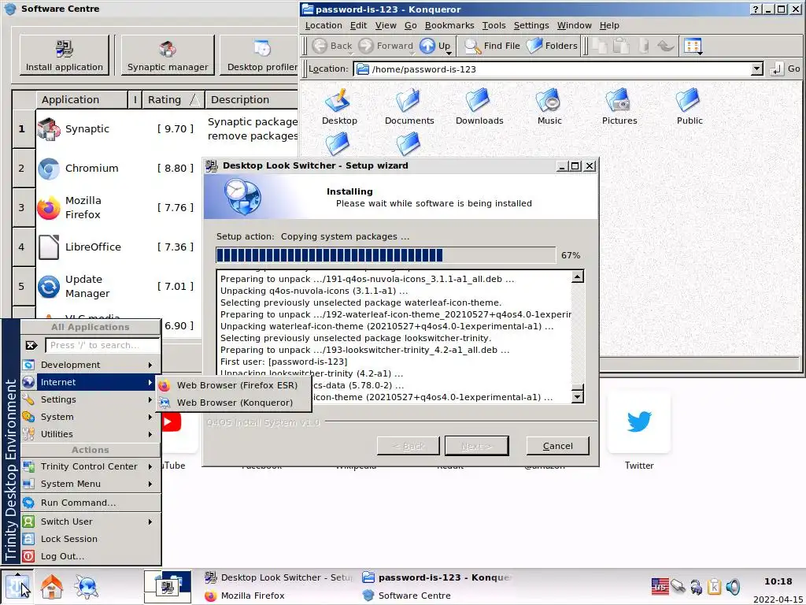Image resolution: width=806 pixels, height=605 pixels.
Task: Open clipboard tool in system tray
Action: [715, 586]
